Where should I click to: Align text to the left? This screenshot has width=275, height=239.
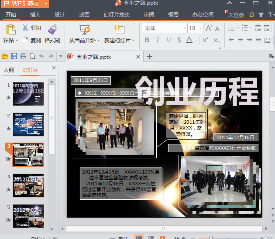pos(231,40)
